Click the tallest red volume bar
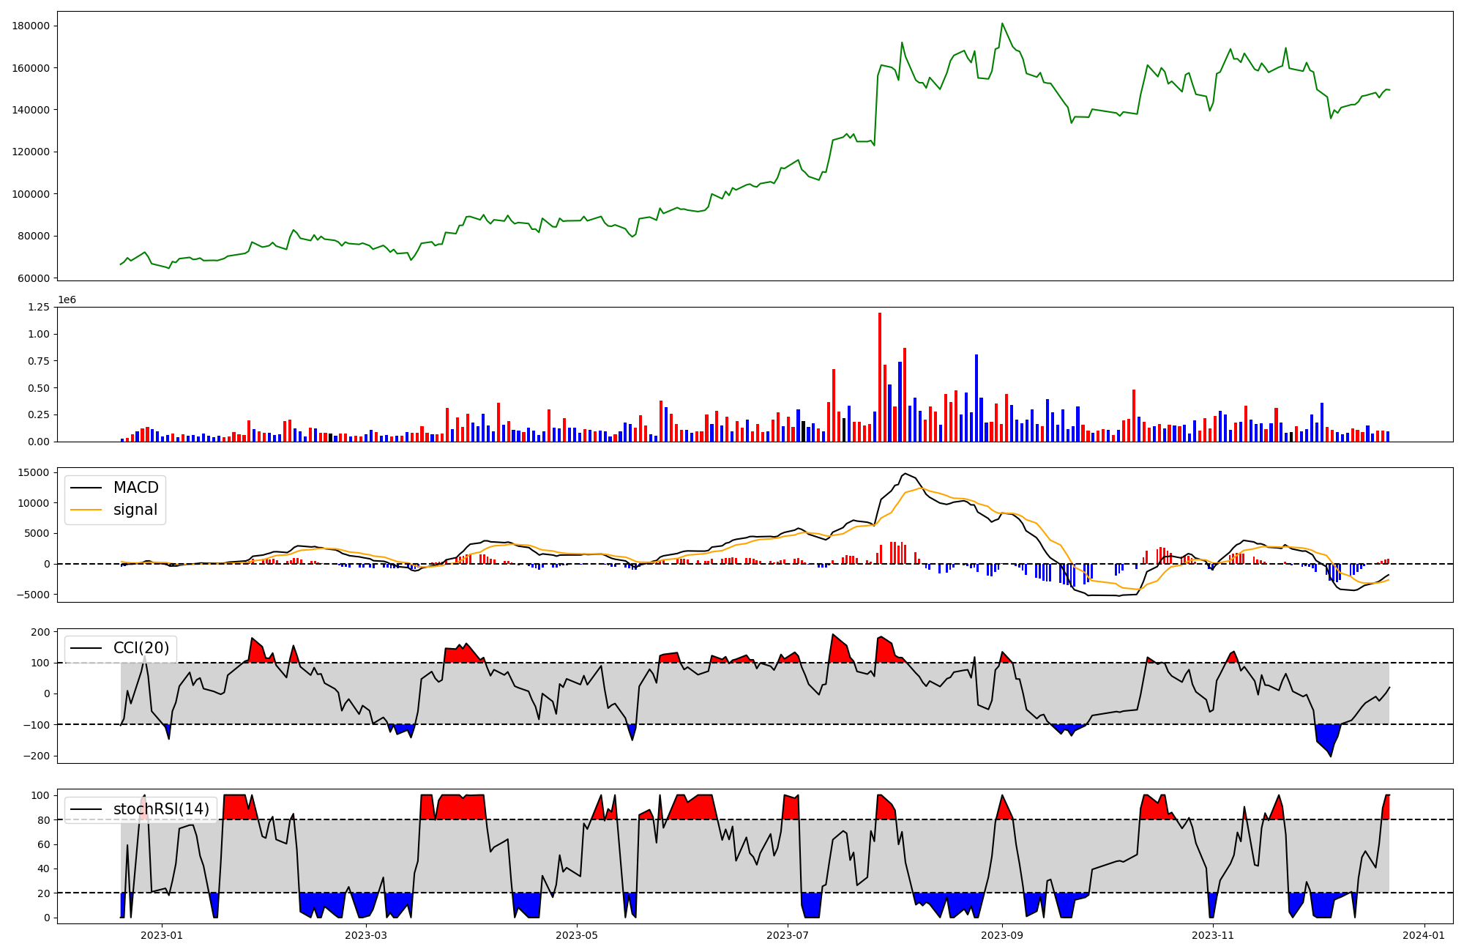The height and width of the screenshot is (952, 1464). tap(880, 377)
